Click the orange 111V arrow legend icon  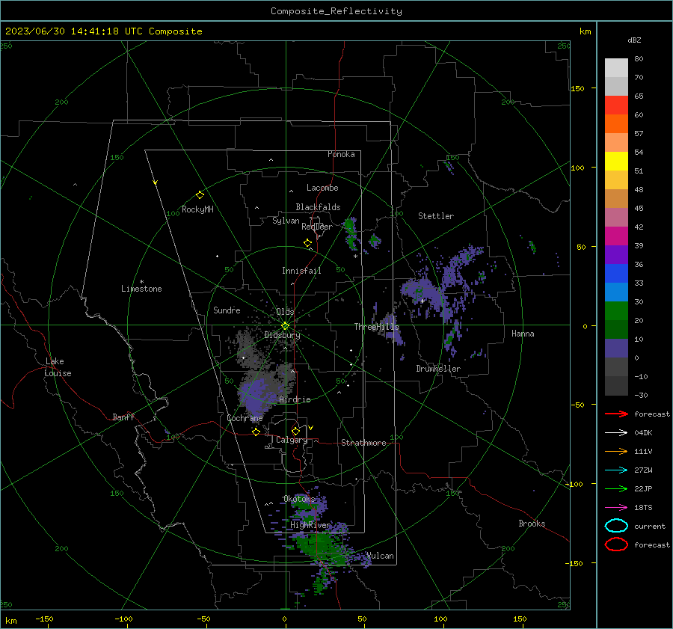click(616, 451)
